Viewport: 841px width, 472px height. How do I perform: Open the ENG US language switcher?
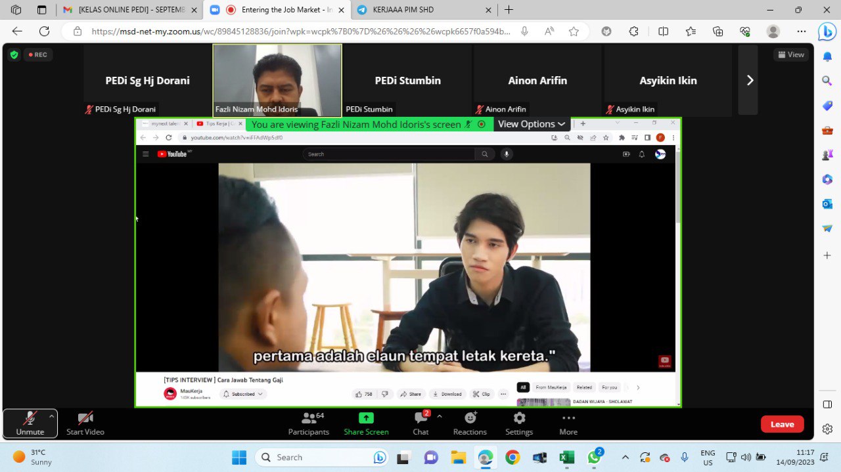tap(708, 457)
